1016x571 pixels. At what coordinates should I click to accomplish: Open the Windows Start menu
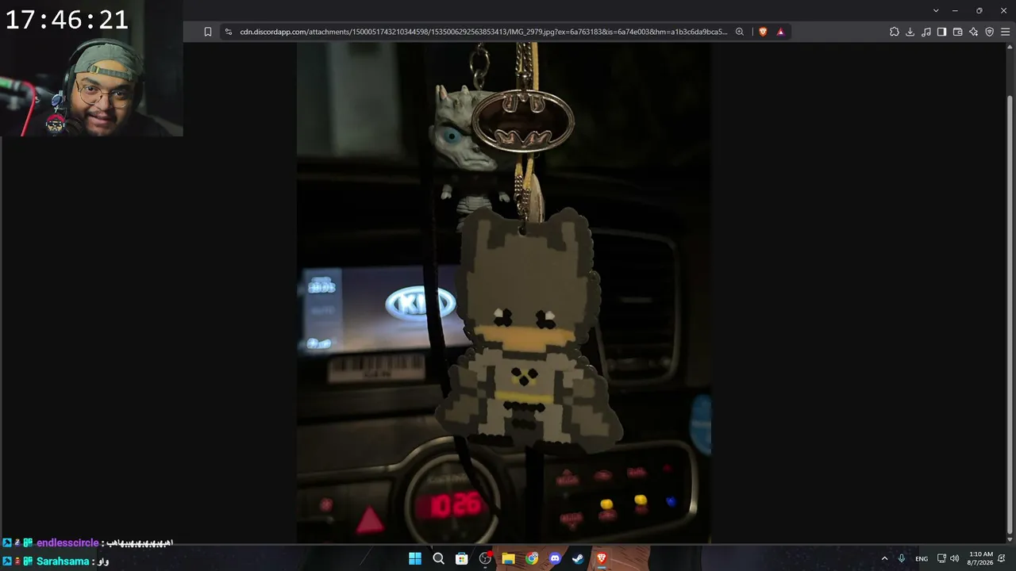click(x=415, y=559)
